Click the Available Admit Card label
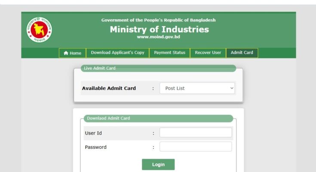This screenshot has height=172, width=316. tap(109, 89)
